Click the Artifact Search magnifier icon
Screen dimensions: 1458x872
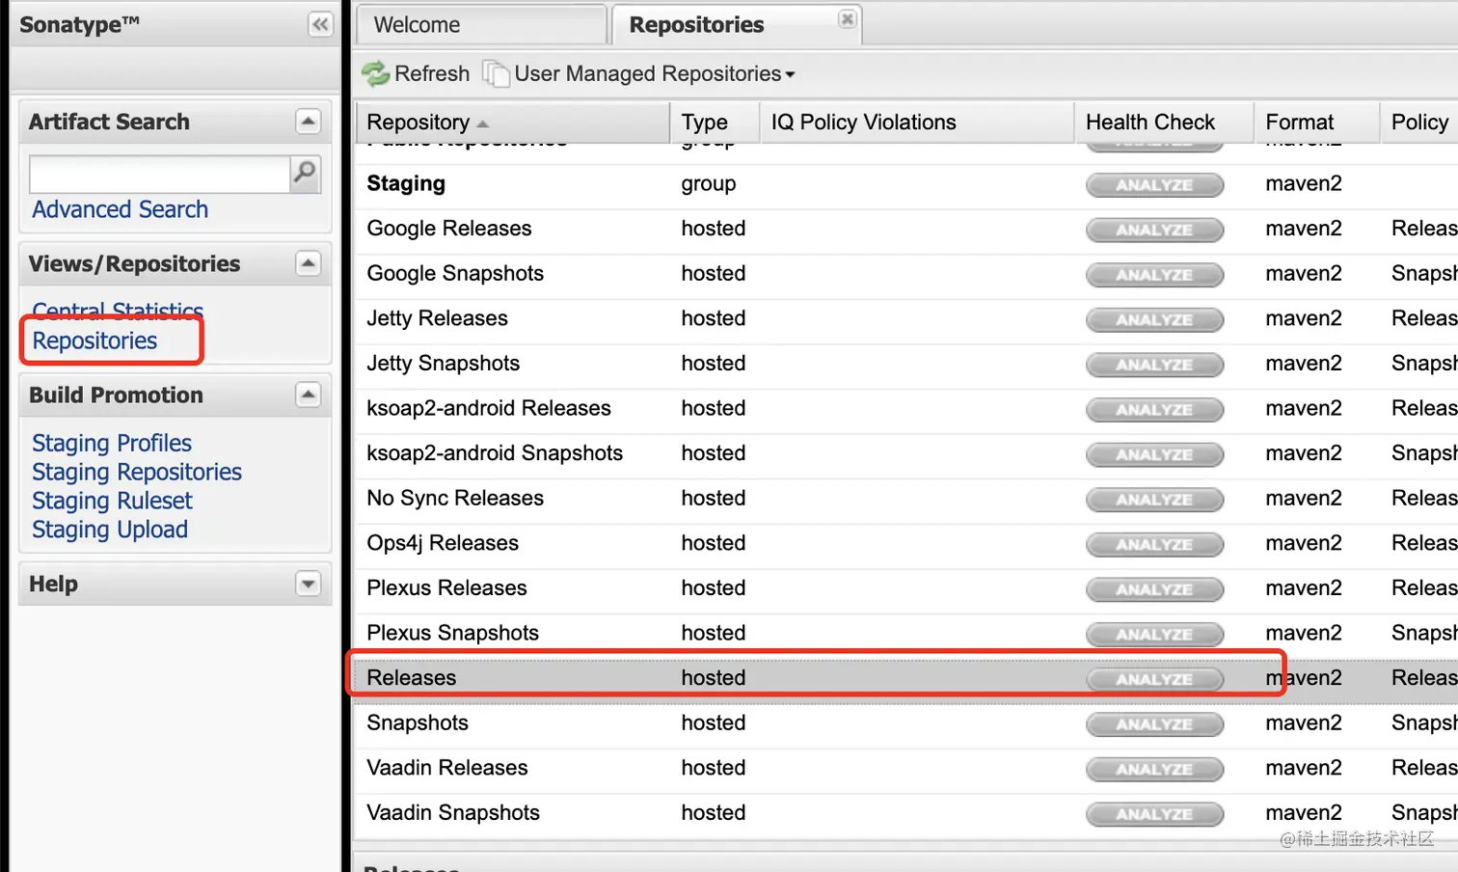pos(305,174)
